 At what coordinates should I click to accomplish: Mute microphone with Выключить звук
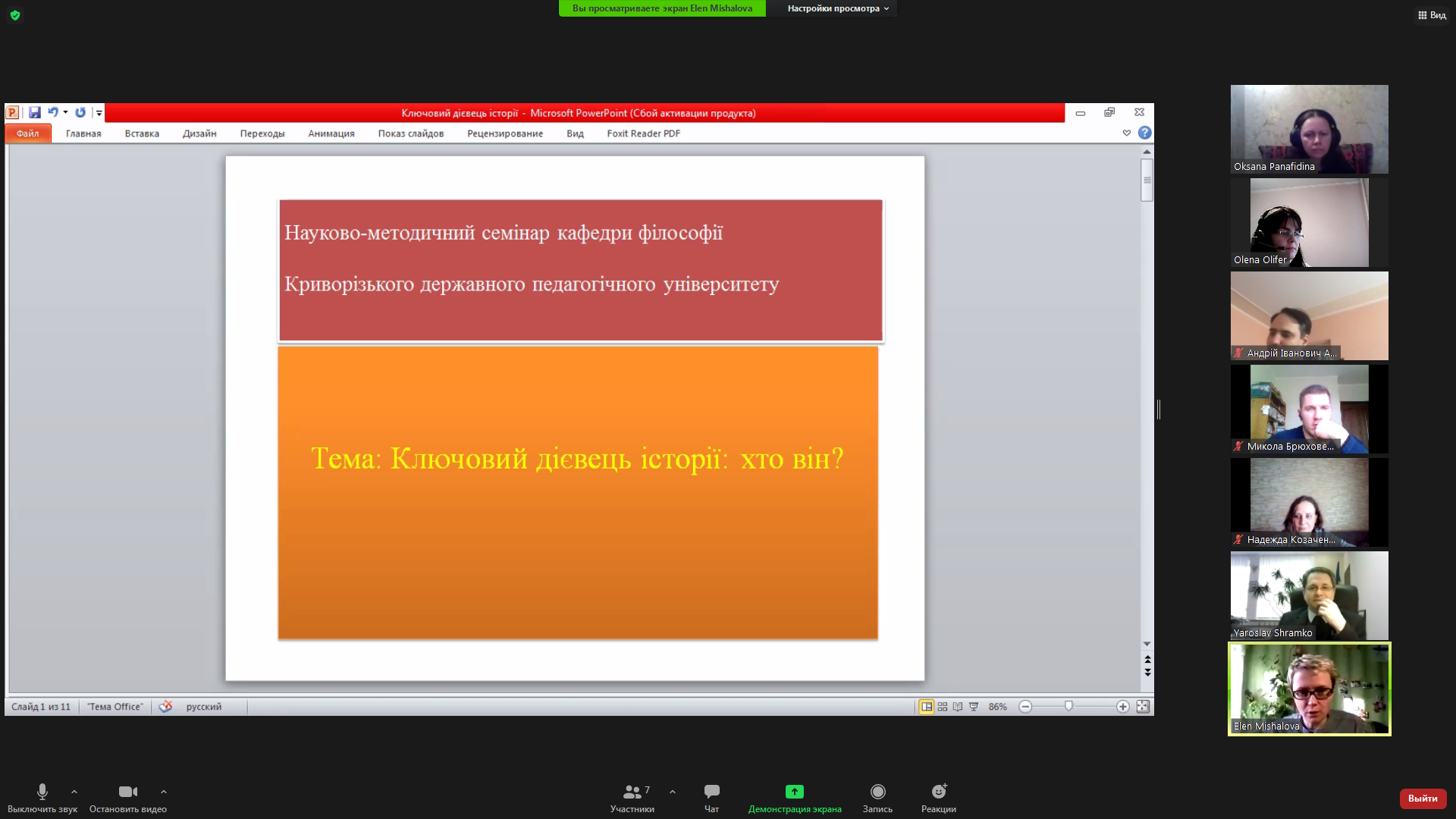(x=42, y=799)
